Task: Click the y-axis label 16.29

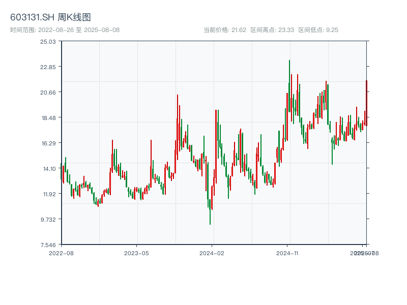Action: click(49, 143)
